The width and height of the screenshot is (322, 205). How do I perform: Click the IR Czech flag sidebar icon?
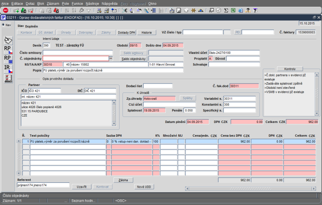(x=8, y=69)
